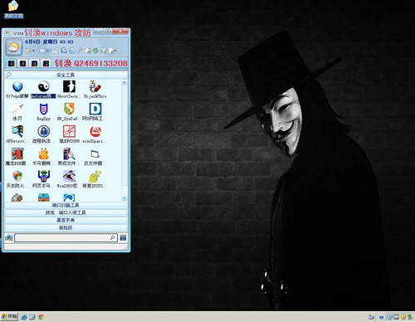This screenshot has width=415, height=322.
Task: Open the GhostSecurity black silhouette icon
Action: point(69,86)
